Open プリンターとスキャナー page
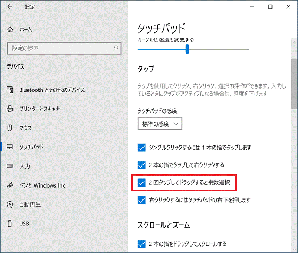 41,109
